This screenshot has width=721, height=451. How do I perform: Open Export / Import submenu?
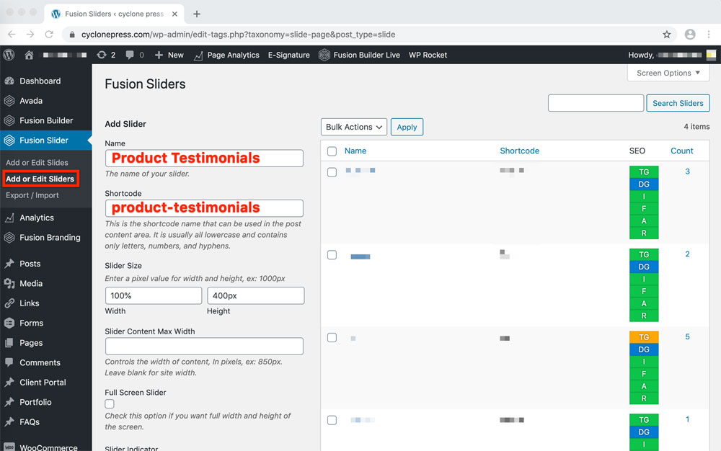[32, 195]
